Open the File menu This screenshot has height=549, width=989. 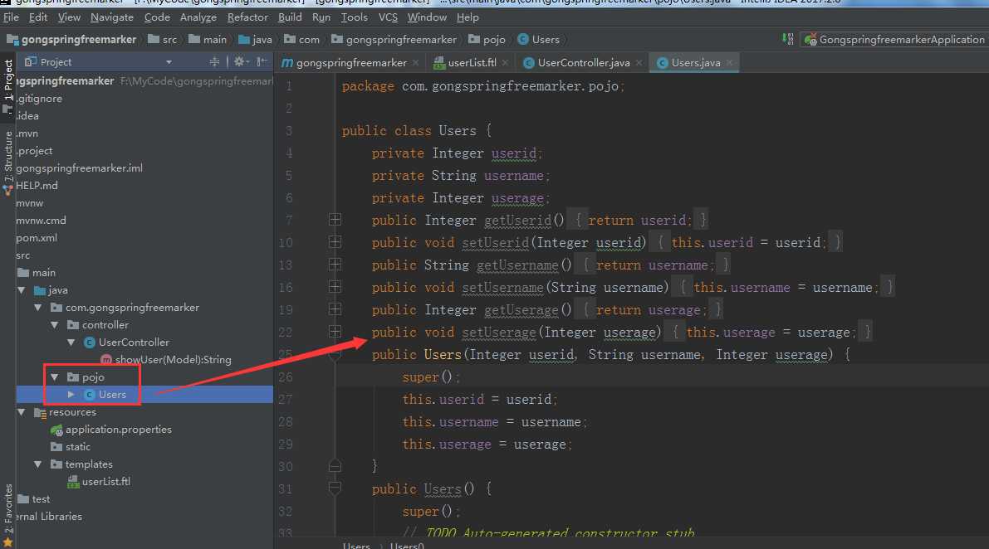12,17
